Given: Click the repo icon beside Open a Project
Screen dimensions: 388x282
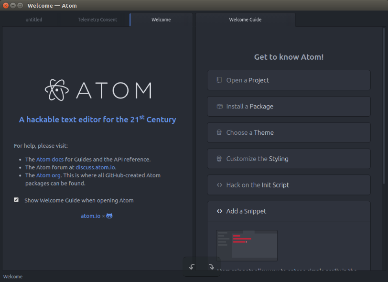Looking at the screenshot, I should click(x=219, y=80).
